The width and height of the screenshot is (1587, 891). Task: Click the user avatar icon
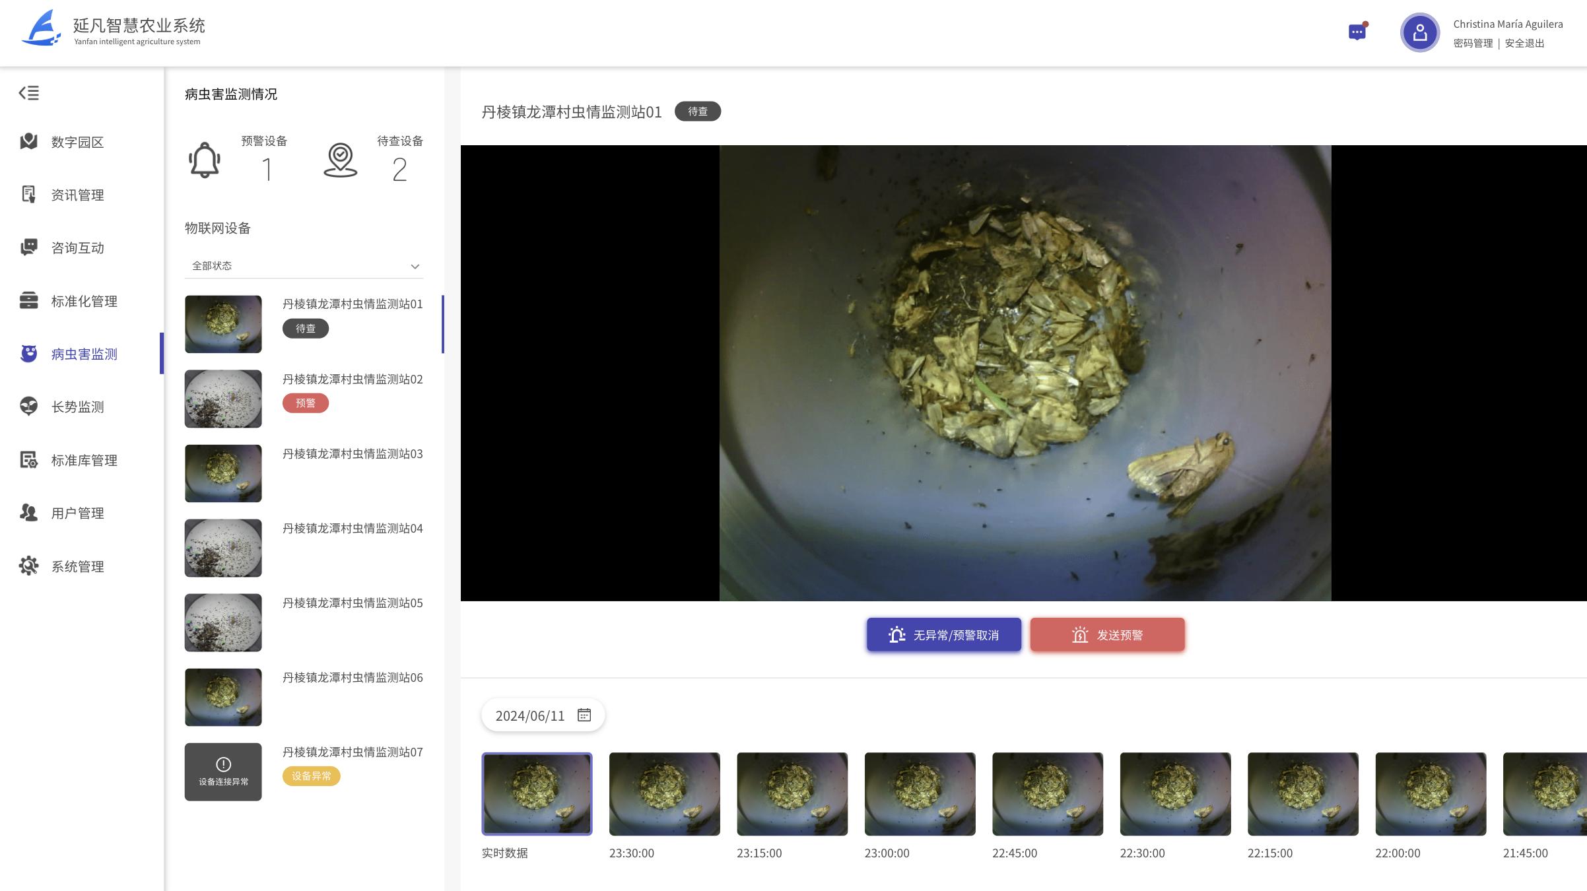[x=1419, y=32]
